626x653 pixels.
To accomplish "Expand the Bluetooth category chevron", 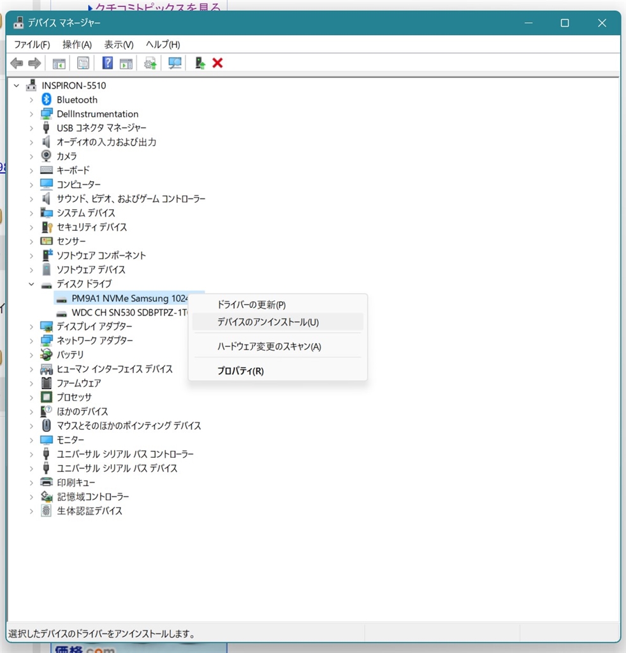I will (31, 100).
